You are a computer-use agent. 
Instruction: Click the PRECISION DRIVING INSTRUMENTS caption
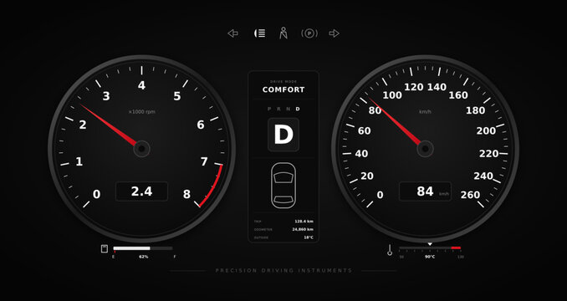click(283, 271)
